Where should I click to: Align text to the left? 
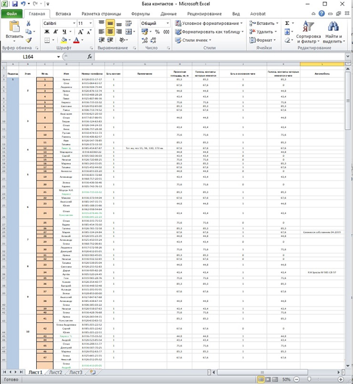pos(101,32)
